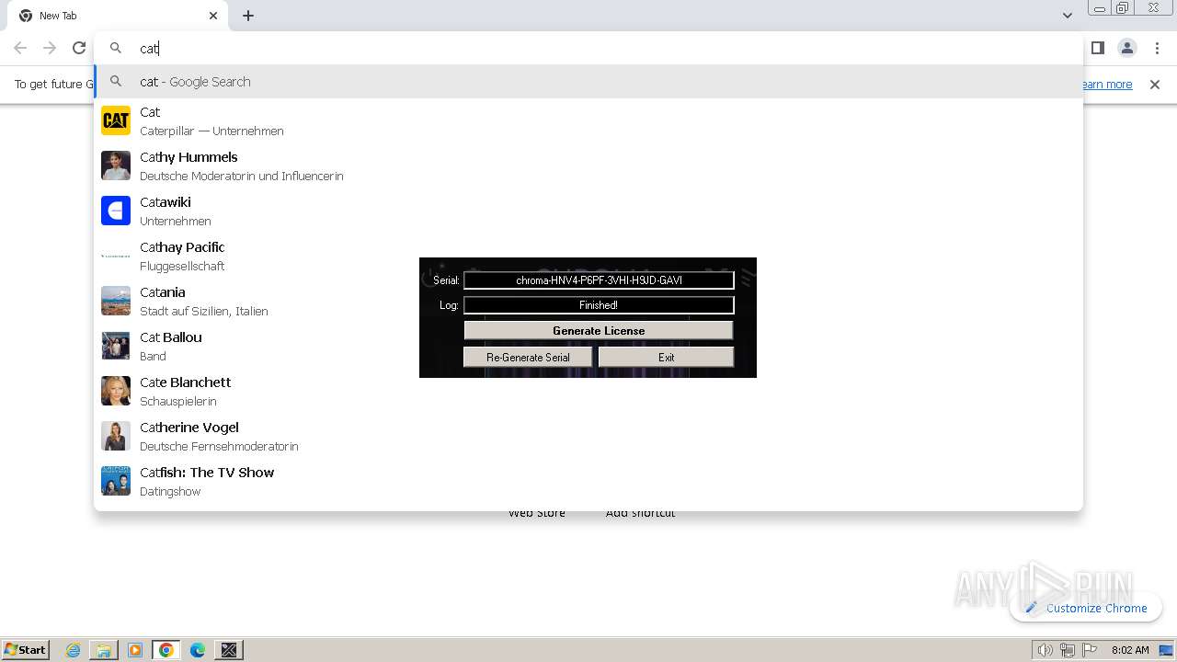Close the New Tab tab
Image resolution: width=1177 pixels, height=662 pixels.
[x=213, y=16]
